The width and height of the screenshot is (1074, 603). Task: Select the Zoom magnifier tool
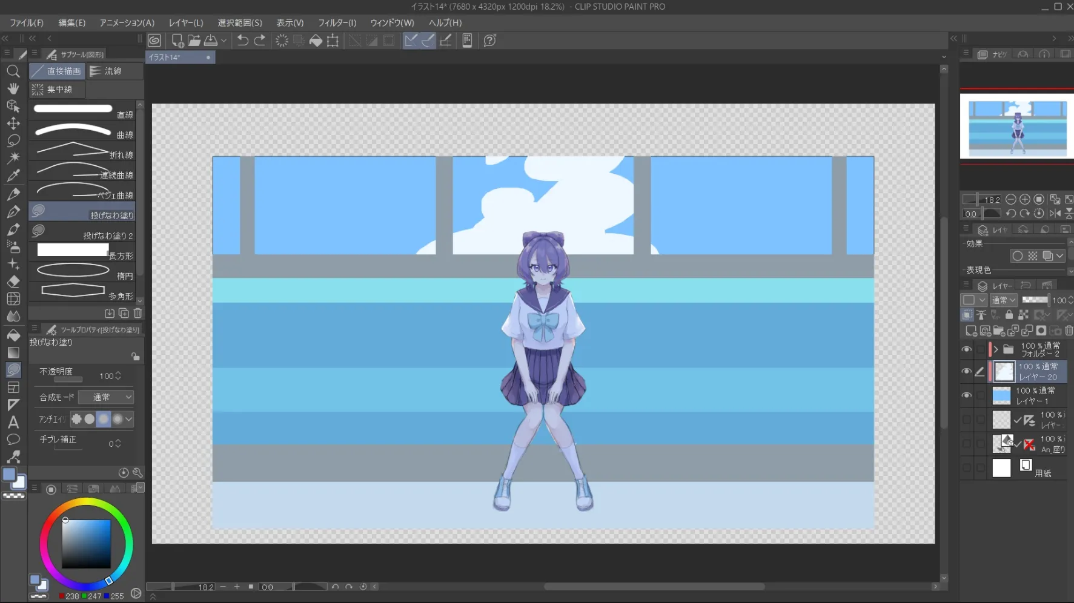pos(13,71)
